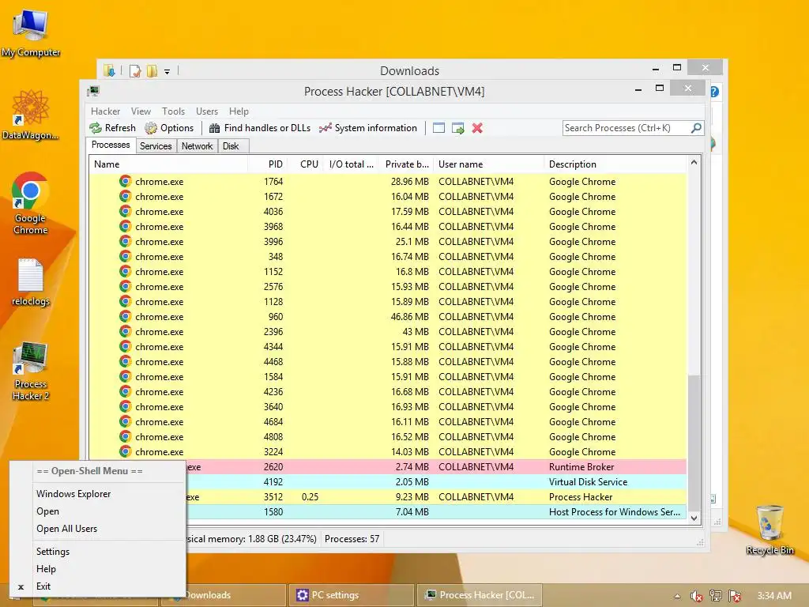
Task: Click the search magnifier icon
Action: 696,127
